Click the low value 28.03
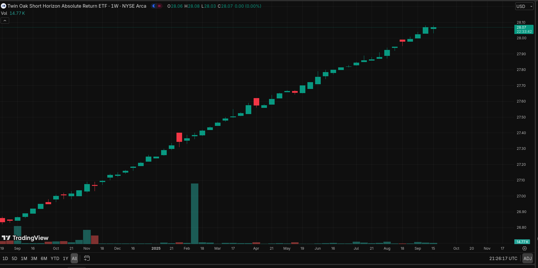538x268 pixels. point(210,6)
